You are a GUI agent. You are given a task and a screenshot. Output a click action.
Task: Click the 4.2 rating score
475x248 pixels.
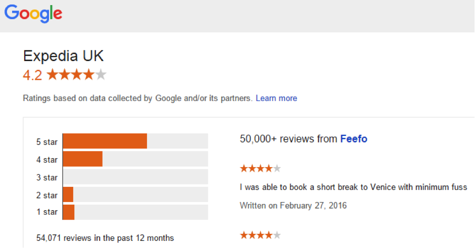32,75
